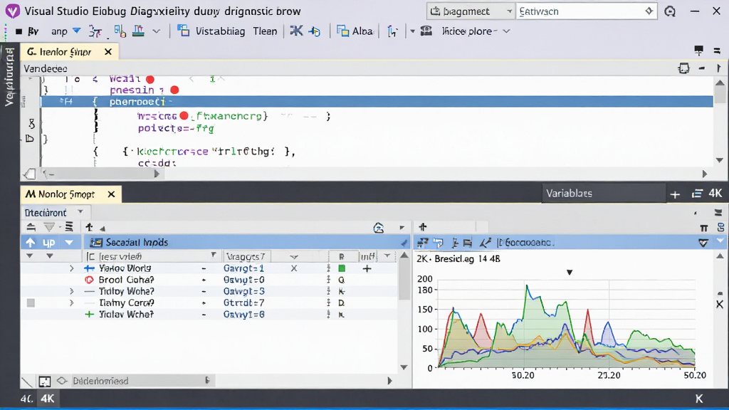The image size is (729, 410).
Task: Click the Vistabtiag toolbar button
Action: 211,31
